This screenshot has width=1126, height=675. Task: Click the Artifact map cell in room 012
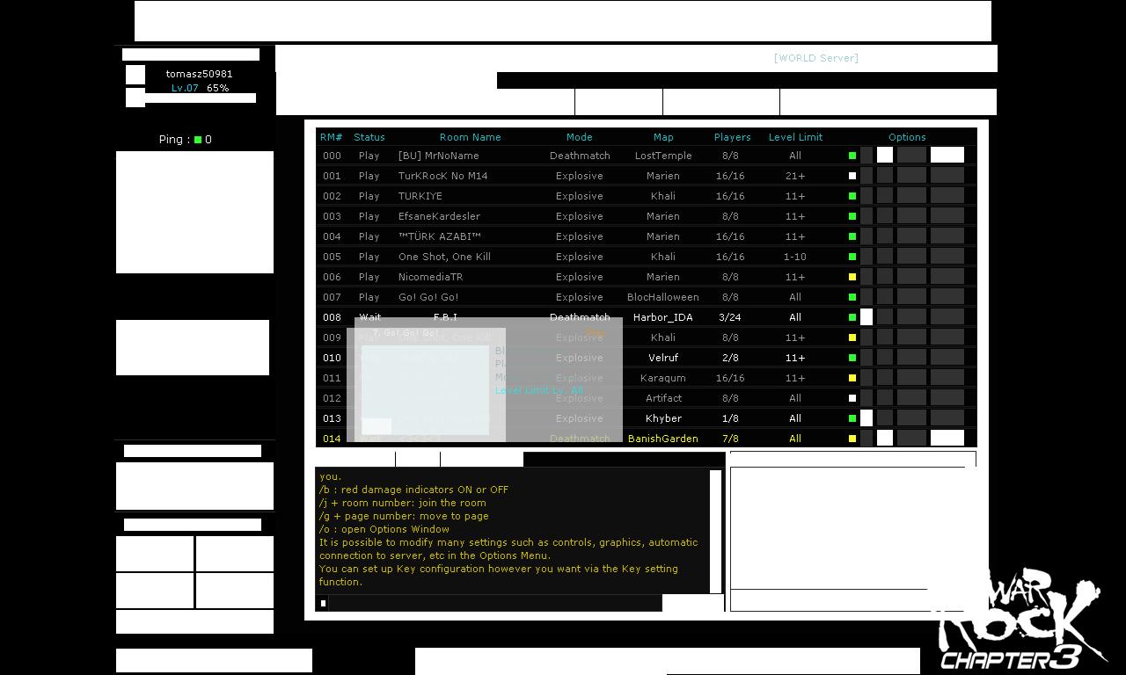[663, 398]
